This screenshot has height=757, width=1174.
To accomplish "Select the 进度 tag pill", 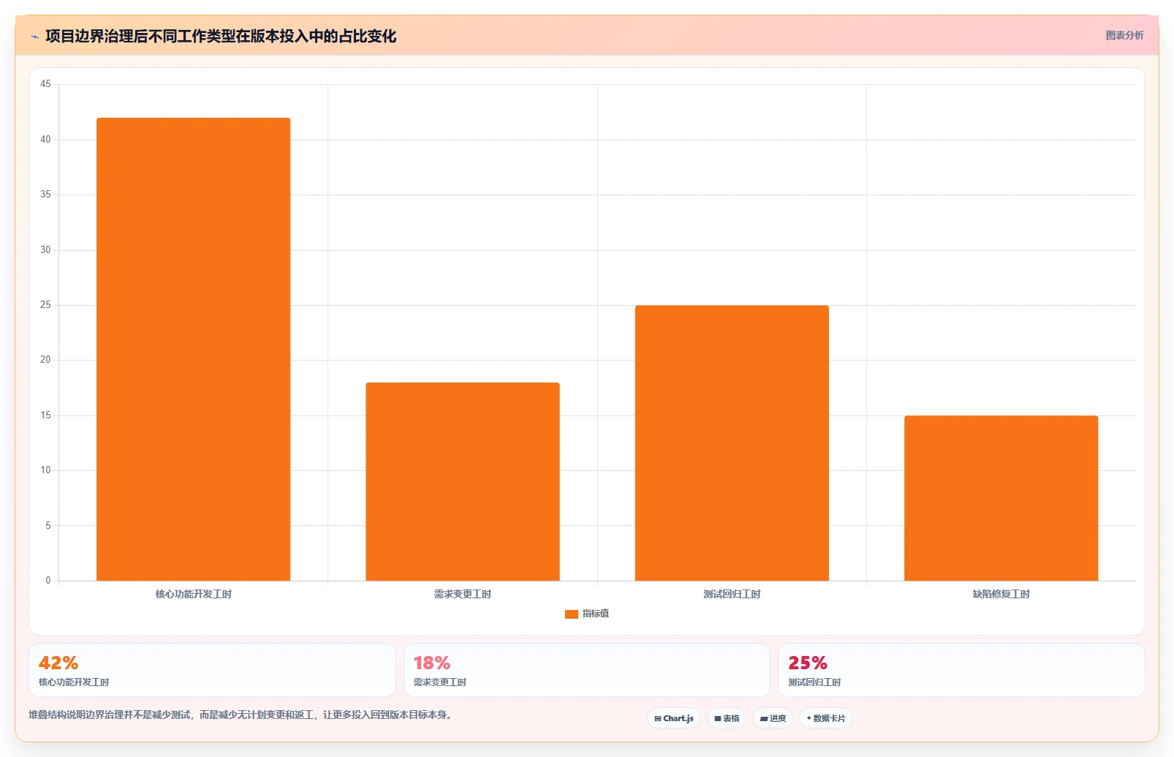I will 773,718.
